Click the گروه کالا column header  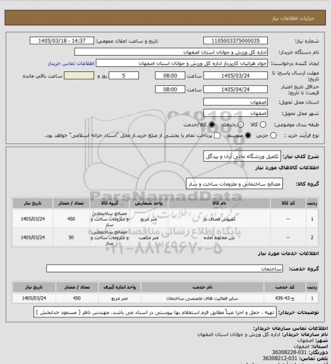pyautogui.click(x=109, y=203)
